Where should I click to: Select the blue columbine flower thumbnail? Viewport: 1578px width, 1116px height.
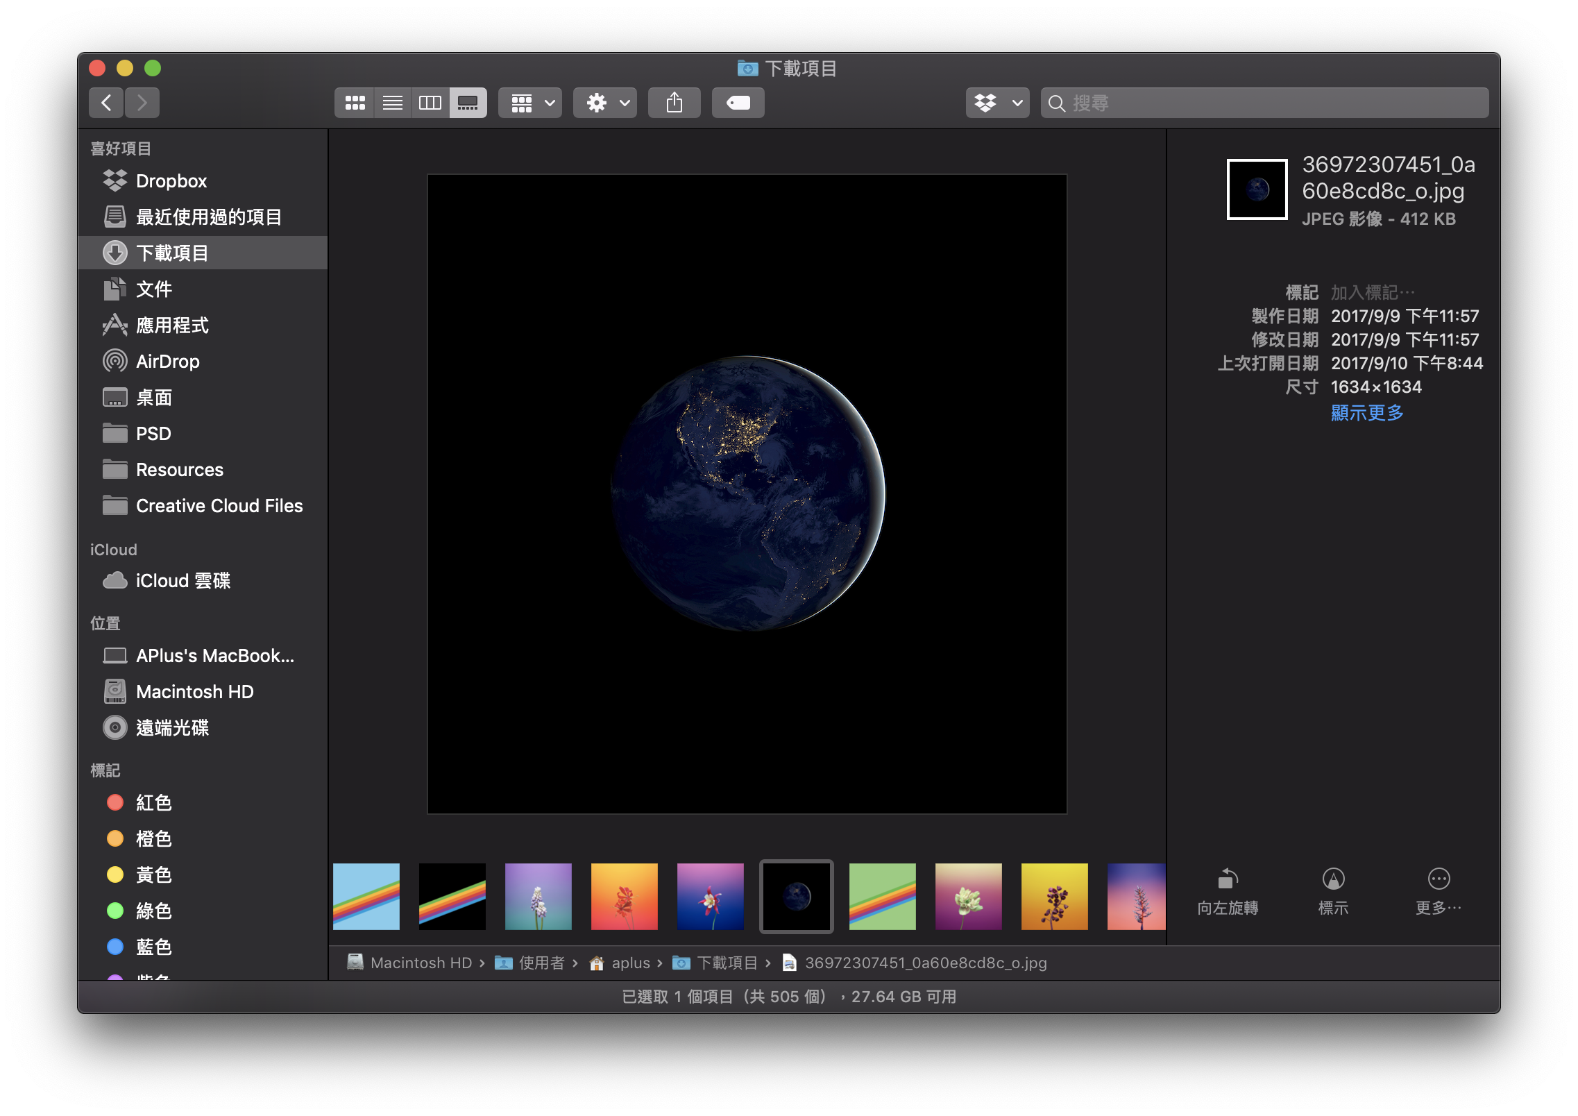[x=711, y=897]
